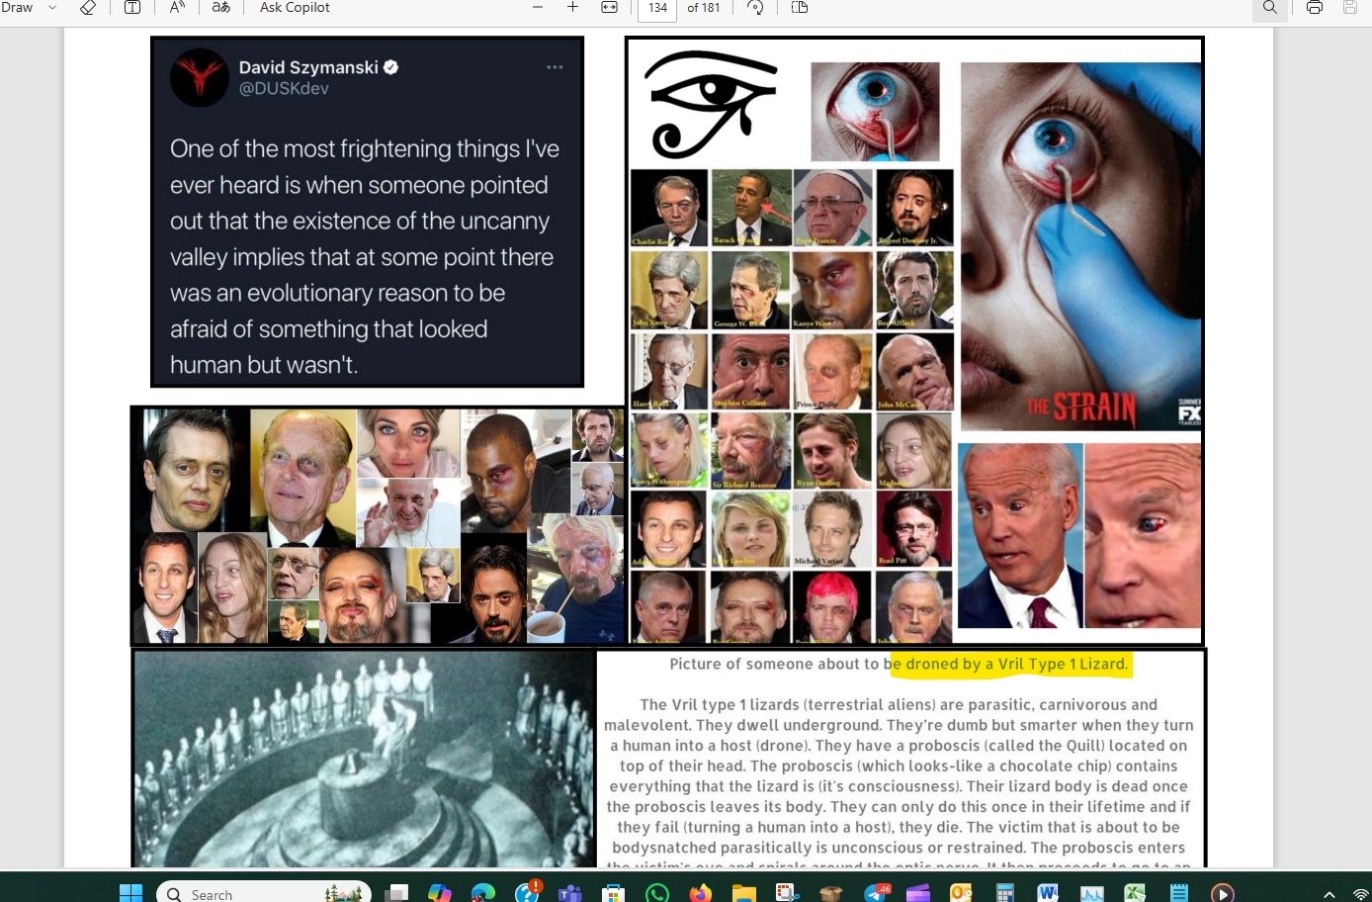The width and height of the screenshot is (1372, 902).
Task: Open the Windows Start menu
Action: click(130, 893)
